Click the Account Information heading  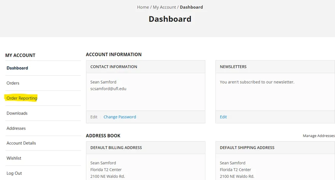[x=114, y=54]
